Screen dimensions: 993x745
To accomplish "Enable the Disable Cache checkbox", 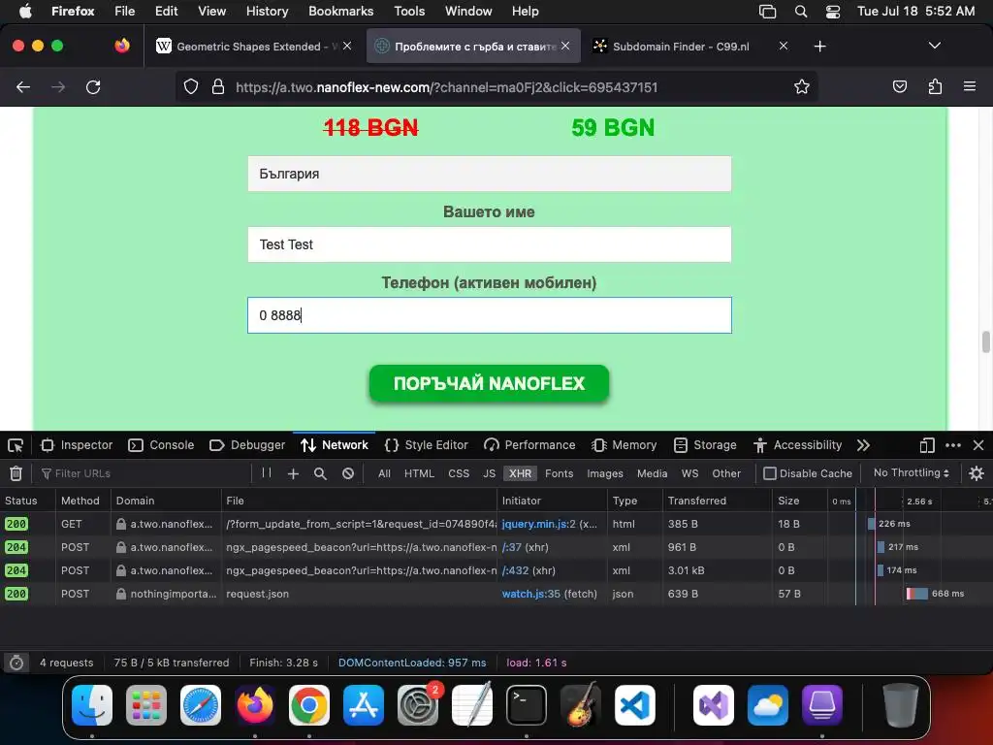I will 769,473.
